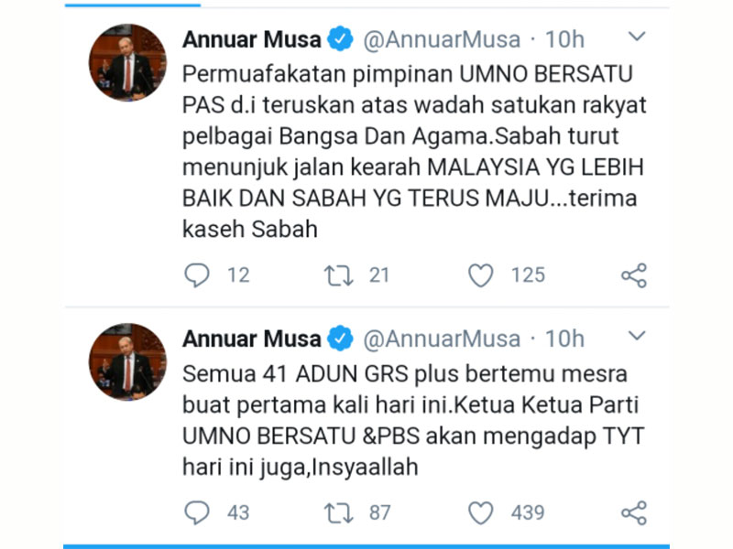
Task: Expand the chevron menu on second tweet
Action: pyautogui.click(x=637, y=335)
